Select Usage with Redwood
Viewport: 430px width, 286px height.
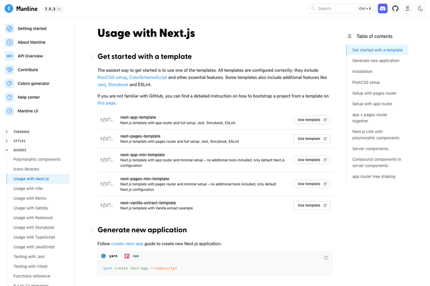(33, 218)
